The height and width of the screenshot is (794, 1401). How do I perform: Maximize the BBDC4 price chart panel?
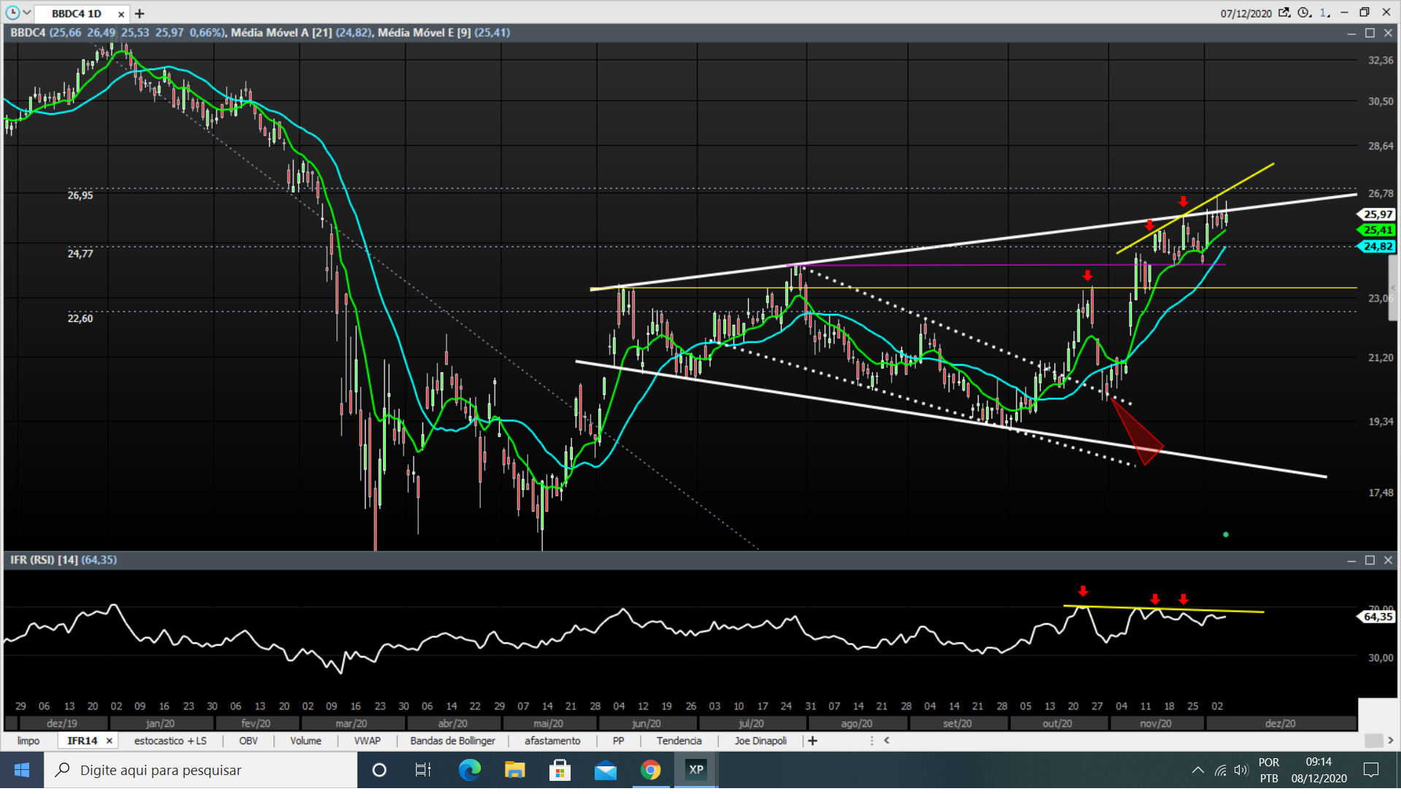tap(1370, 33)
